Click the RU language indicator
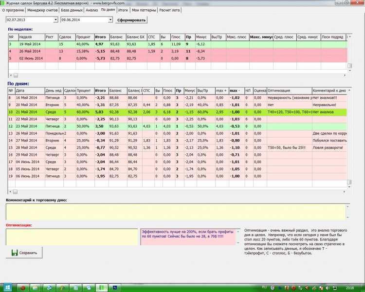The width and height of the screenshot is (365, 292). click(265, 288)
